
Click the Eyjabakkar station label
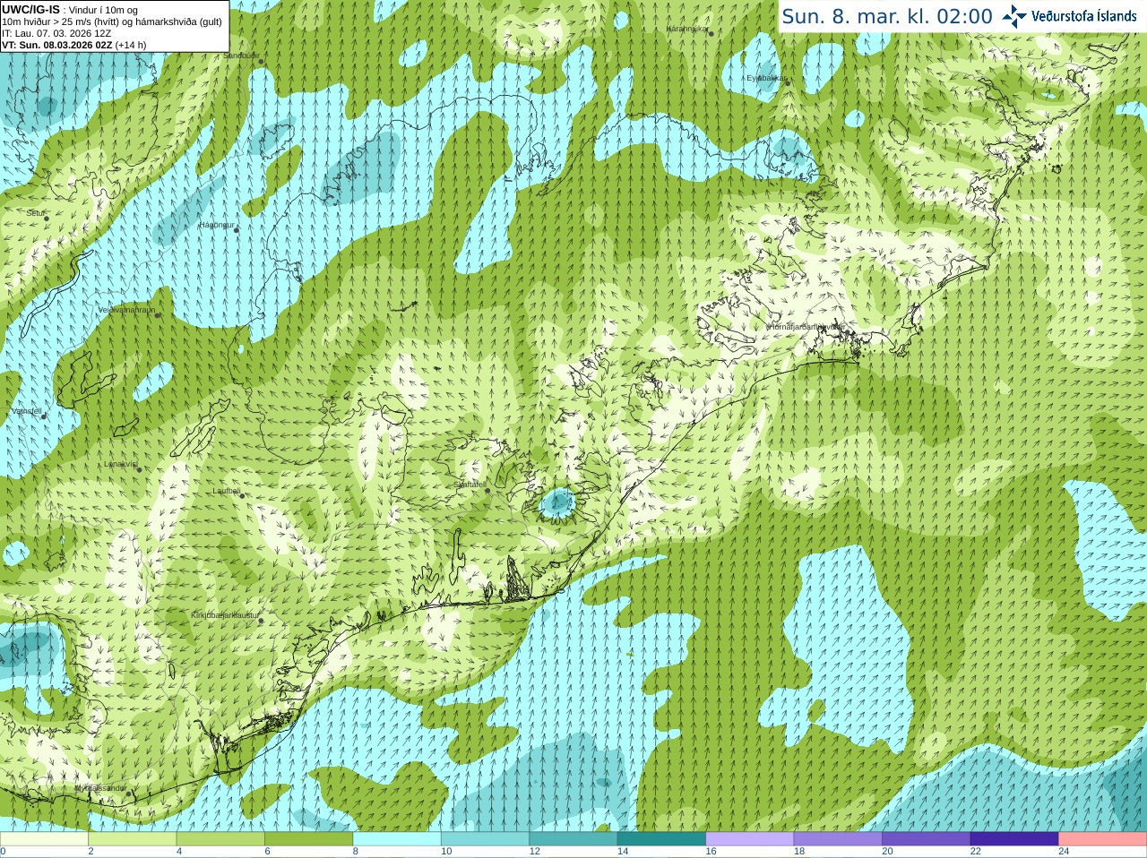765,78
